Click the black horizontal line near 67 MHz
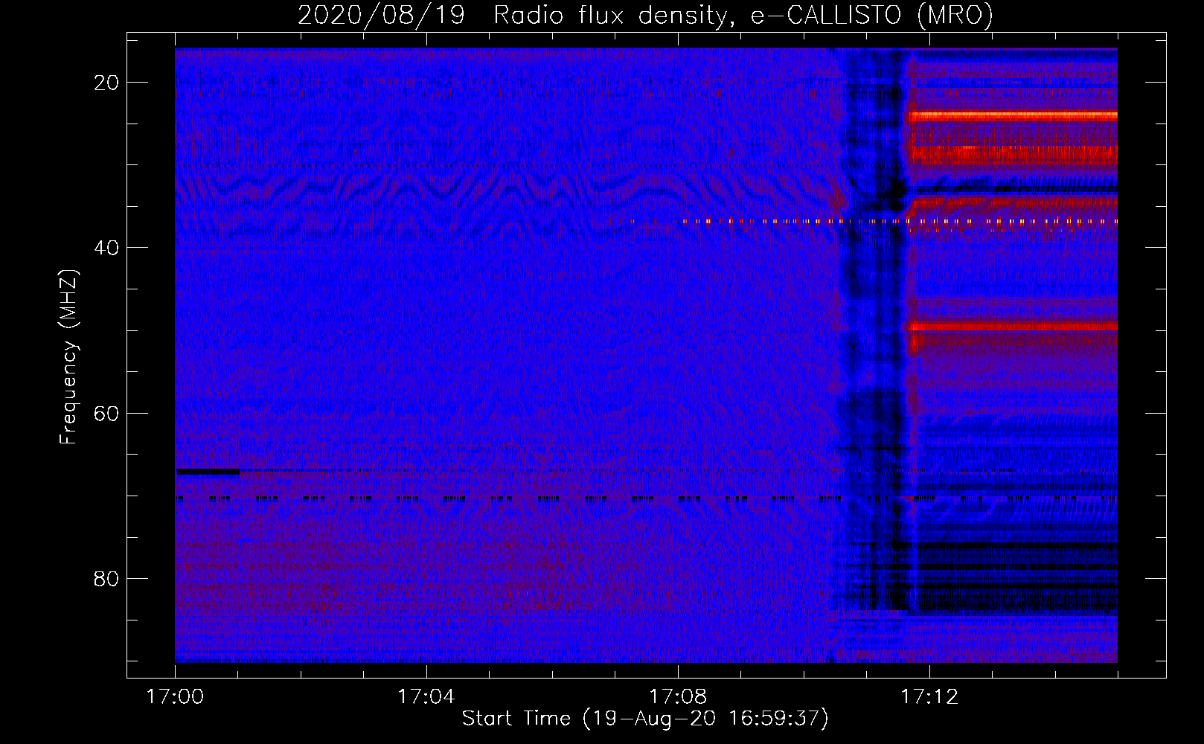1204x744 pixels. [208, 472]
